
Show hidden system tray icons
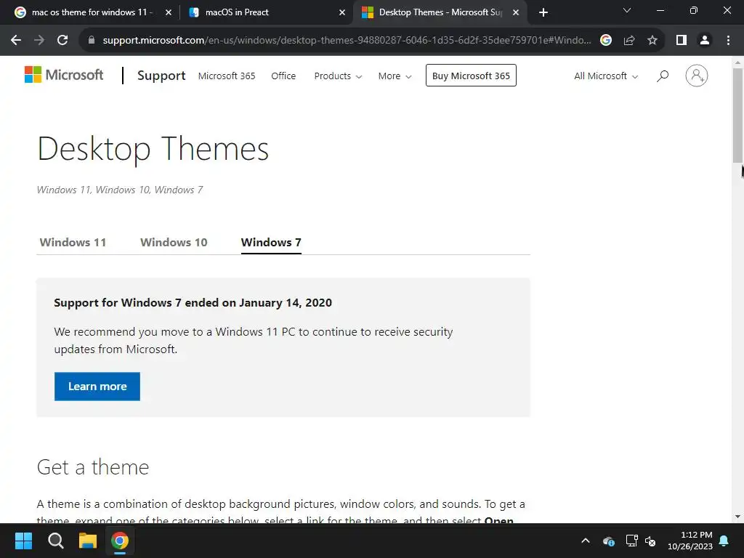pos(586,541)
